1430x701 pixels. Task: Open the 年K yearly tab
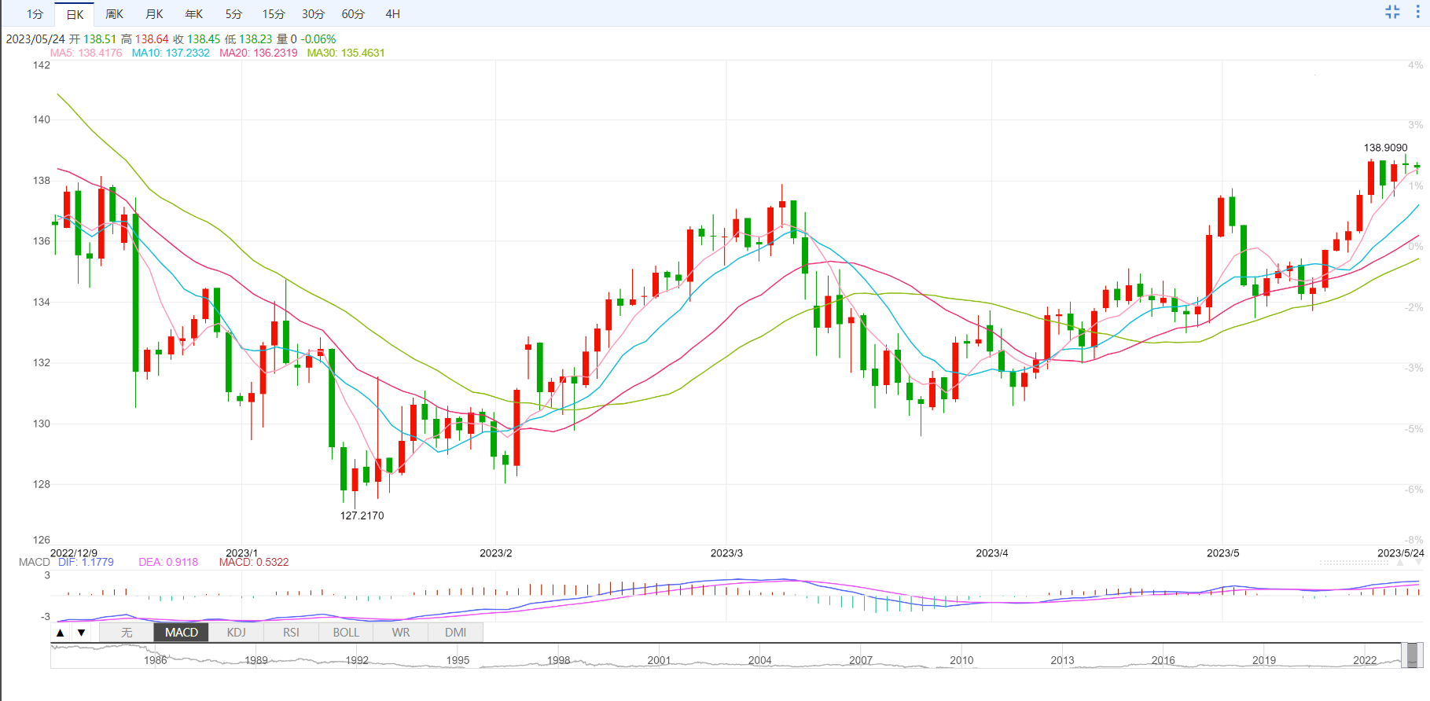coord(194,14)
